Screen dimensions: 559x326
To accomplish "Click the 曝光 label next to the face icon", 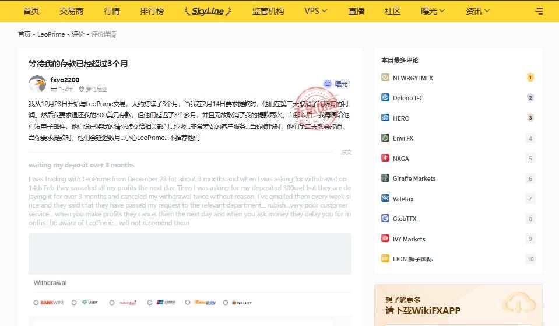I will (x=341, y=84).
